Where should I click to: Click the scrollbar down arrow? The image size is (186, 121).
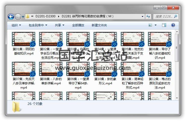tap(177, 98)
